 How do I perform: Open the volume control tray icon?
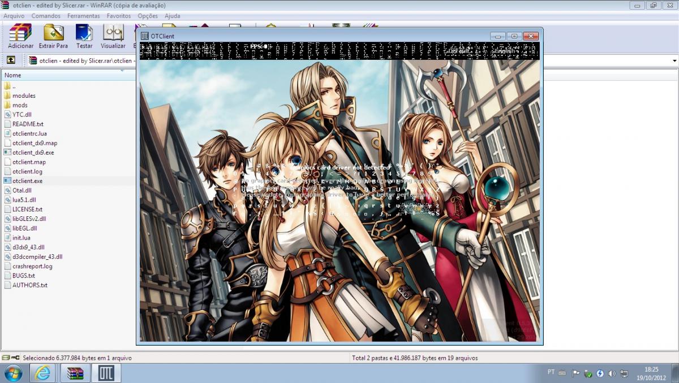[612, 373]
